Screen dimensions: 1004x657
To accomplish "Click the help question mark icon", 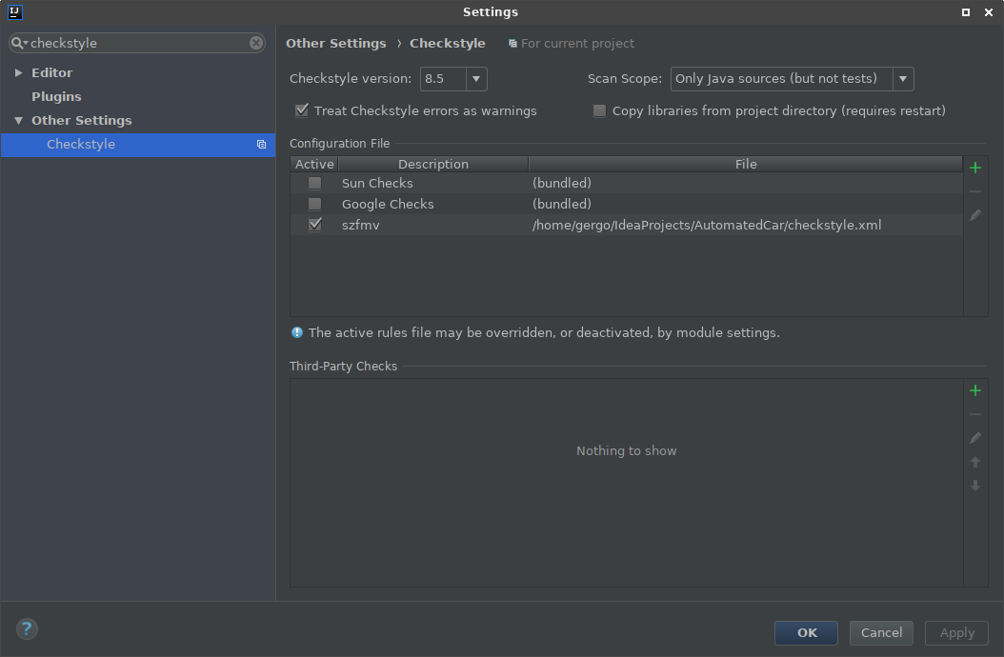I will pyautogui.click(x=27, y=628).
